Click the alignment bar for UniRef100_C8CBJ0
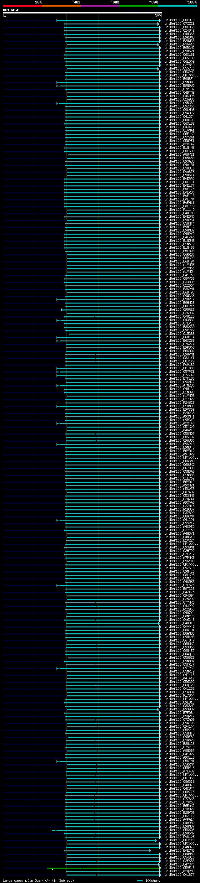 point(109,21)
